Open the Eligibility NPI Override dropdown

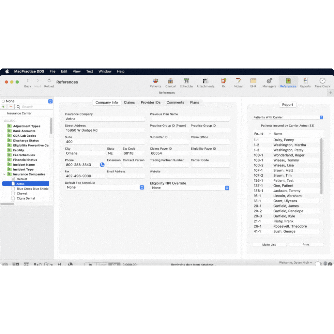click(190, 188)
